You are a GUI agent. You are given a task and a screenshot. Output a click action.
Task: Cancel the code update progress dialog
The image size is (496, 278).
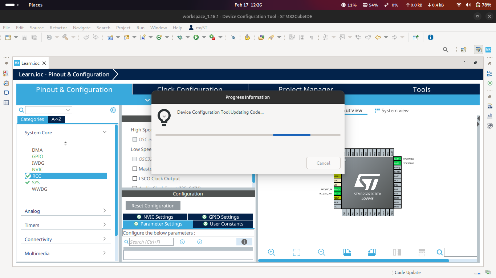[x=323, y=163]
